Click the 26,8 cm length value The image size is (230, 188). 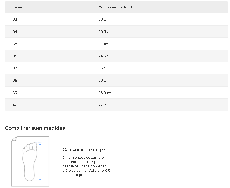[105, 93]
